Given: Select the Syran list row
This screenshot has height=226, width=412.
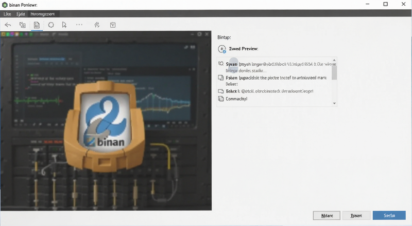Looking at the screenshot, I should point(274,67).
